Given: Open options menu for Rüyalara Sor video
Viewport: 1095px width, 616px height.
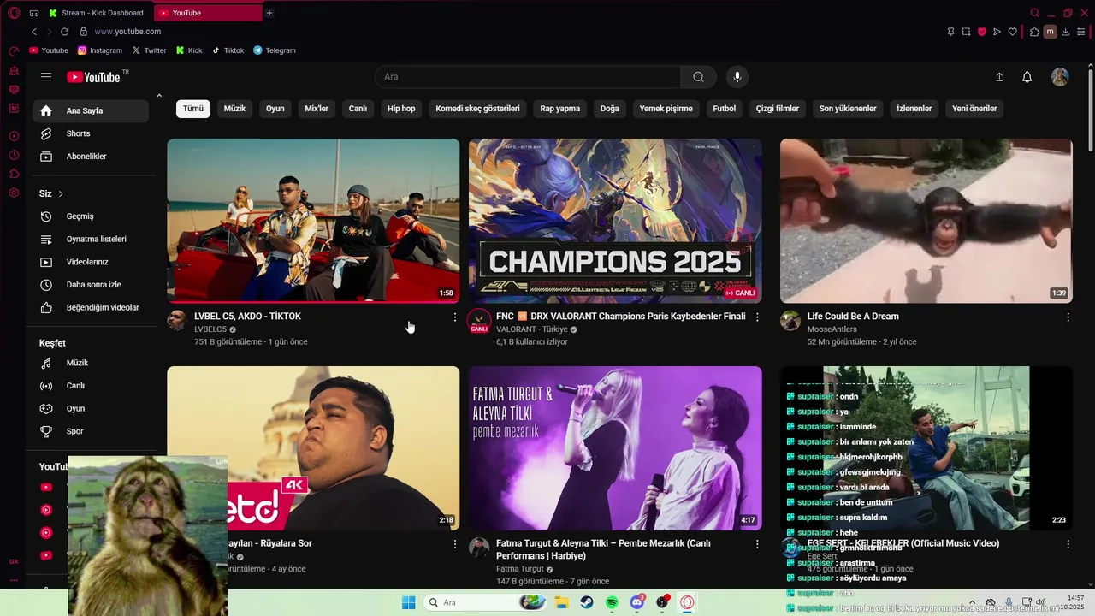Looking at the screenshot, I should pos(454,544).
